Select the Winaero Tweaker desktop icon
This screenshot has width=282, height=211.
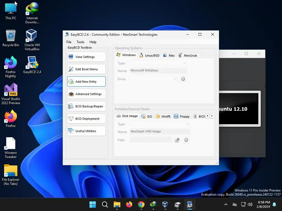[x=11, y=148]
